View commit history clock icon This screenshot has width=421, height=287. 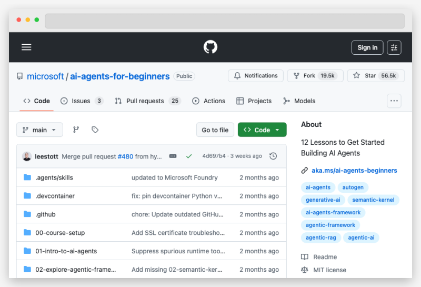[273, 156]
